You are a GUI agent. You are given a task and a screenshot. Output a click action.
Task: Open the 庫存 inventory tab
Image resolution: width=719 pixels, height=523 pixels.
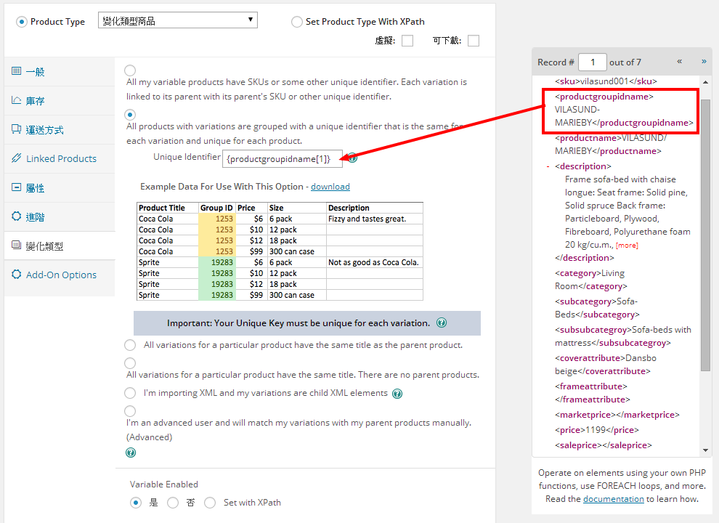coord(35,101)
